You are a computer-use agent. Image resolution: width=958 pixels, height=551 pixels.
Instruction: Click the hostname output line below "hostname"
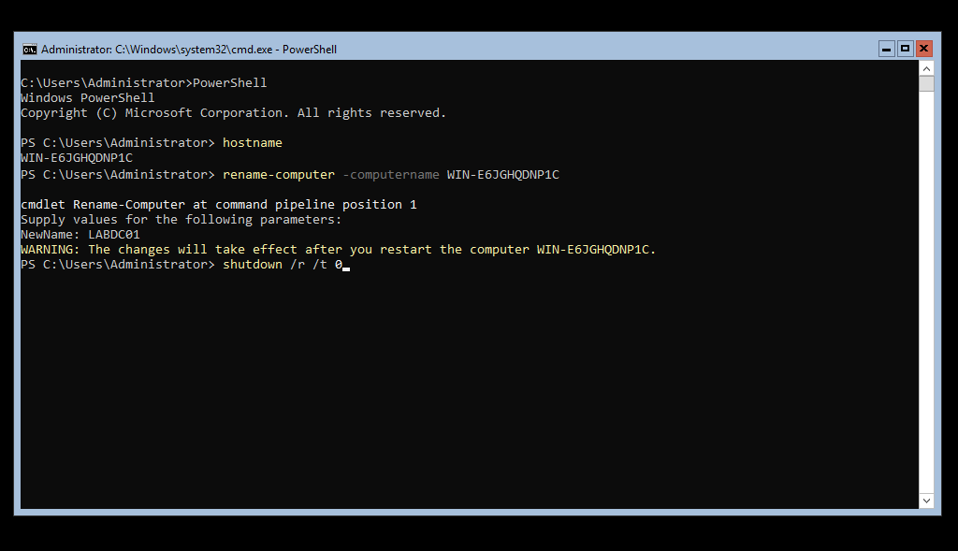point(76,158)
